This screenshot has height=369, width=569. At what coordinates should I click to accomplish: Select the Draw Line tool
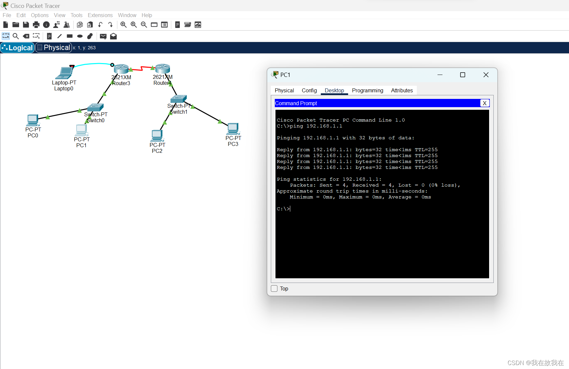[59, 36]
